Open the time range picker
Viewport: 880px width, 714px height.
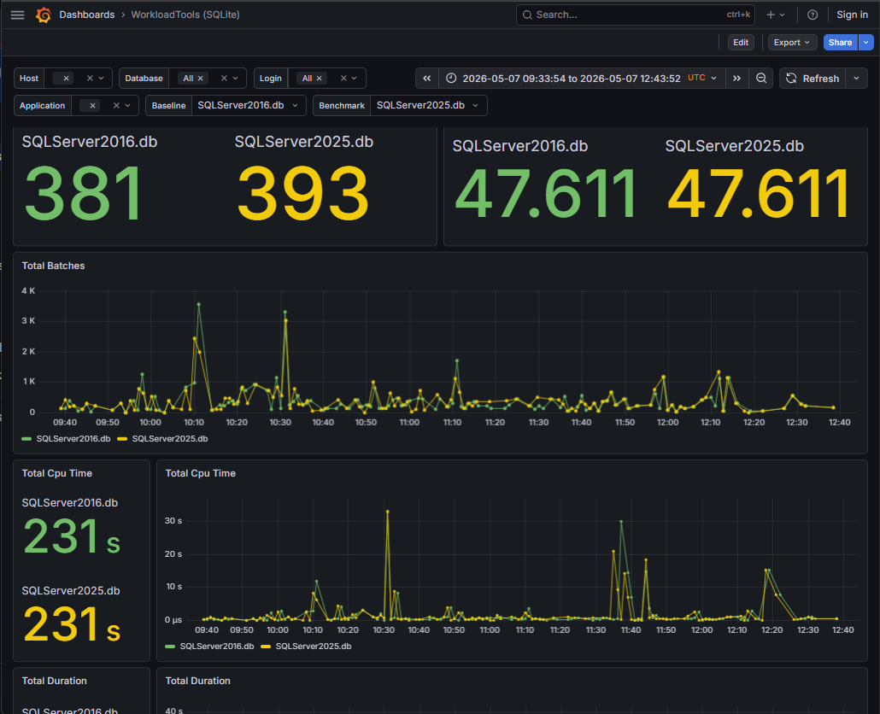582,79
